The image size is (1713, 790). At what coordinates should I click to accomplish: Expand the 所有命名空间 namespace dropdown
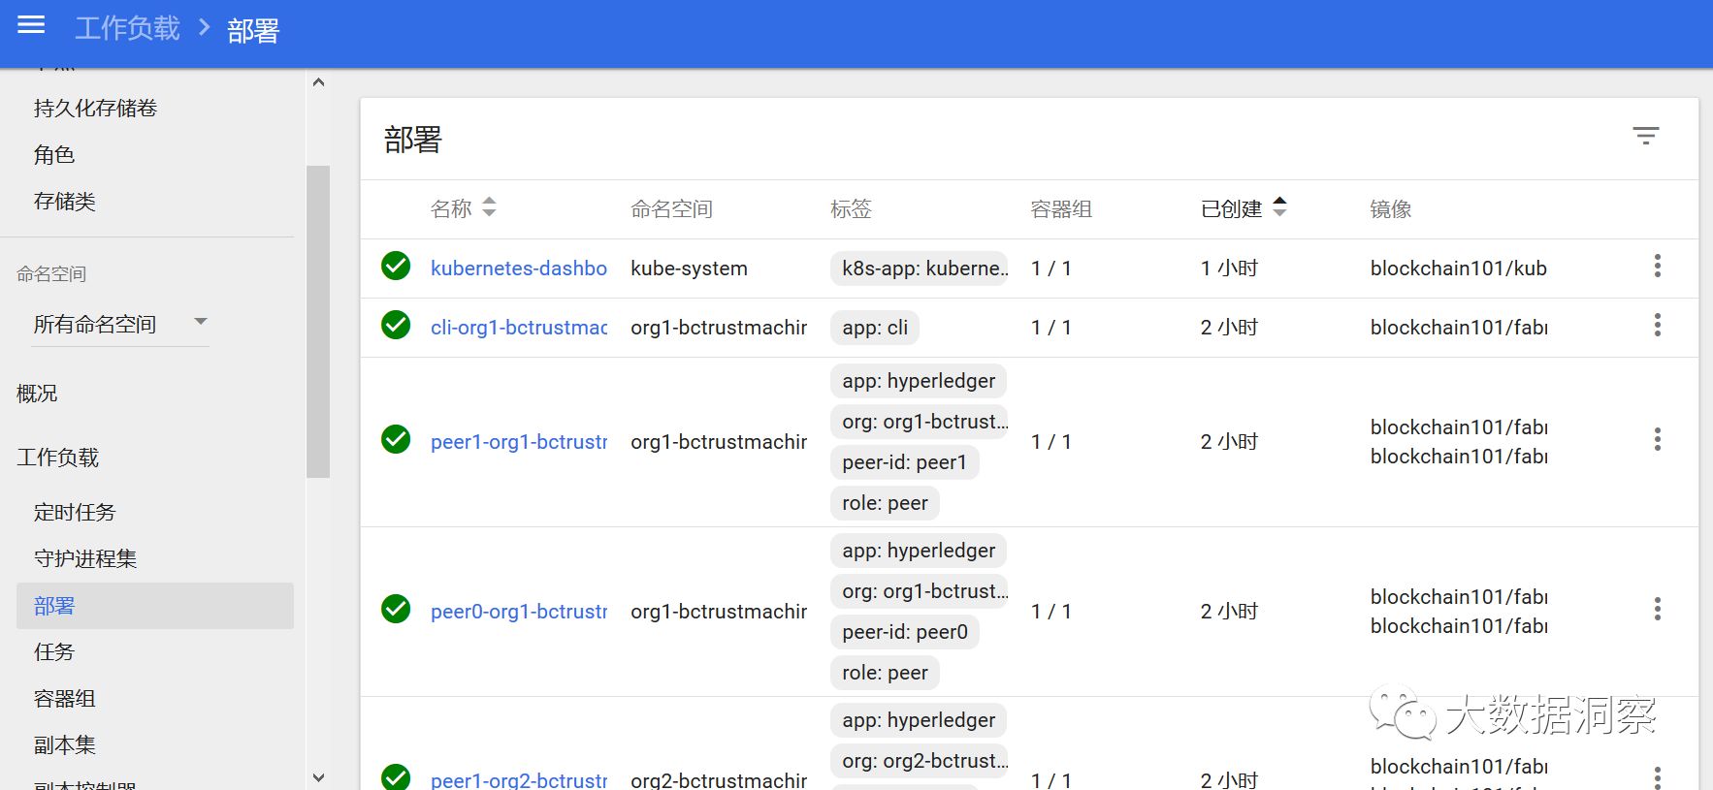[x=120, y=324]
